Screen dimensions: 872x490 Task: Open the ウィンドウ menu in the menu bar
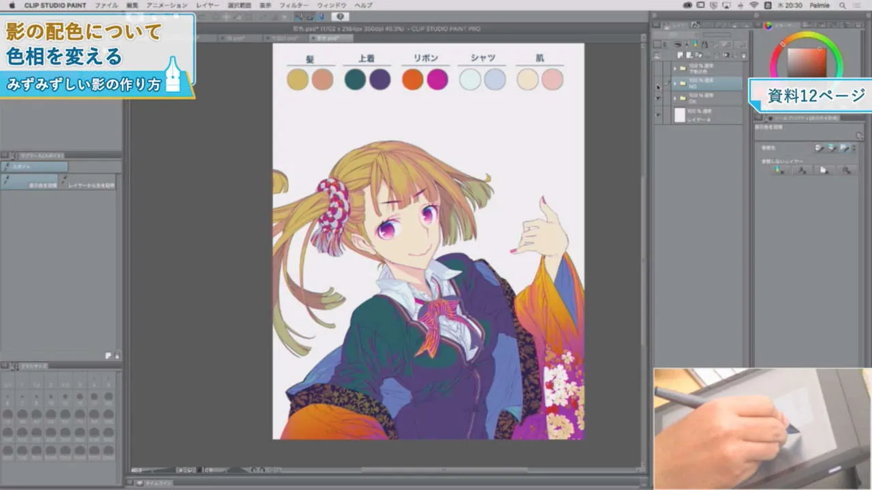click(x=332, y=5)
